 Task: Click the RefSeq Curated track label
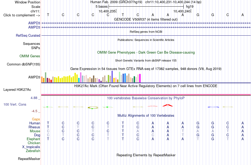[x=28, y=35]
